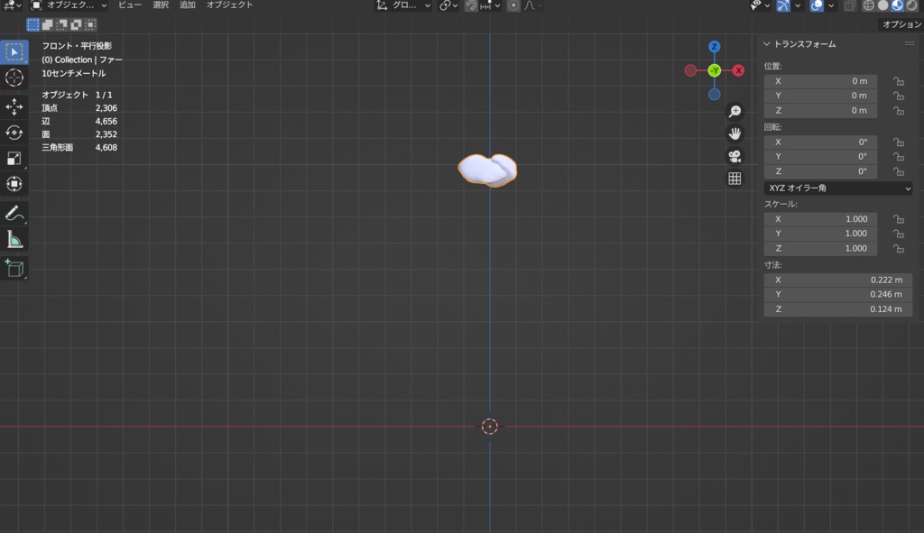The width and height of the screenshot is (924, 533).
Task: Open snapping options dropdown
Action: (x=491, y=5)
